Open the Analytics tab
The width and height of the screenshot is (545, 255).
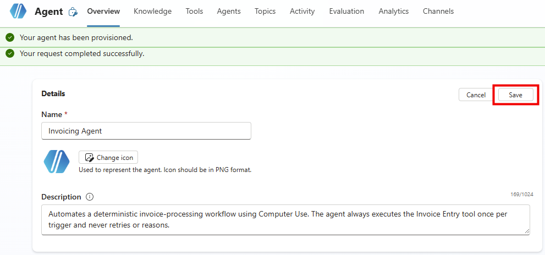click(394, 11)
